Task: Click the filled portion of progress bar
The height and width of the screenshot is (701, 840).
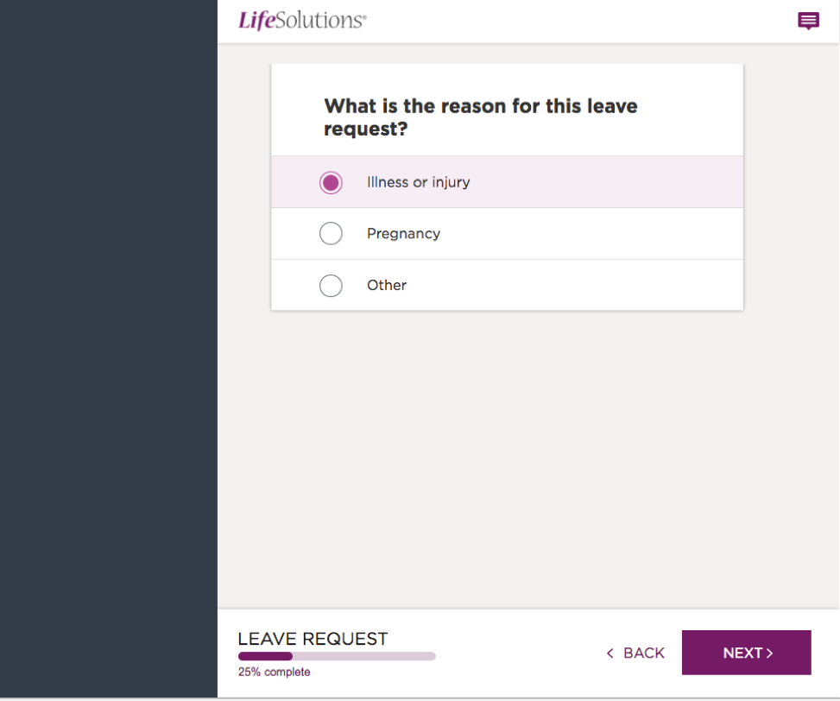Action: pyautogui.click(x=265, y=656)
